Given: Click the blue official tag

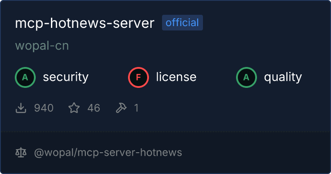Looking at the screenshot, I should tap(182, 23).
